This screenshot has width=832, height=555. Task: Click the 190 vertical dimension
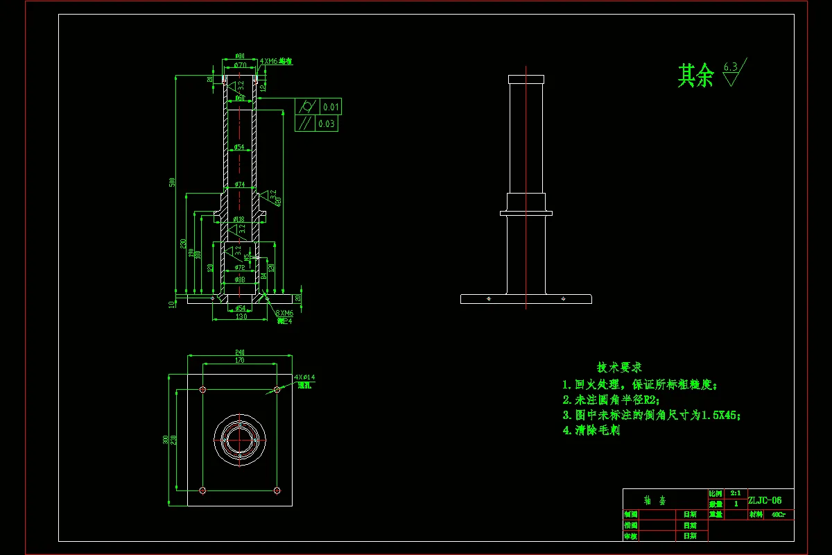pos(191,254)
